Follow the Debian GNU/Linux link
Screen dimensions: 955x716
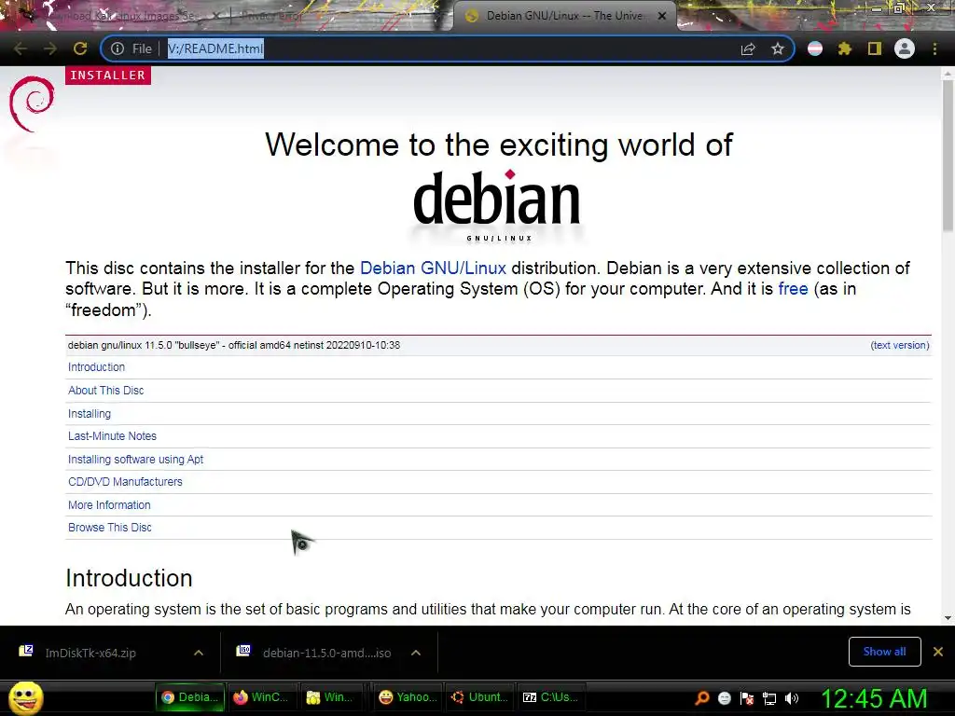(x=433, y=268)
